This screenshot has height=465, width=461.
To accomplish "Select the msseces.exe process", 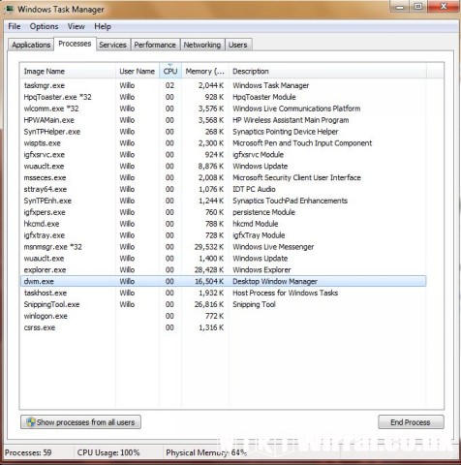I will click(x=223, y=177).
